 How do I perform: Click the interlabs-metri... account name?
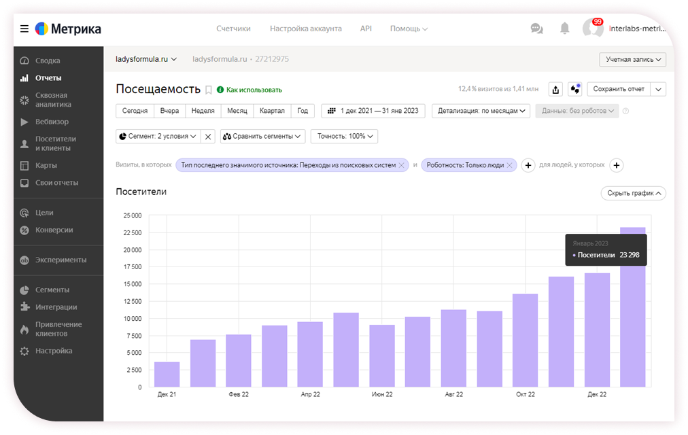point(637,29)
